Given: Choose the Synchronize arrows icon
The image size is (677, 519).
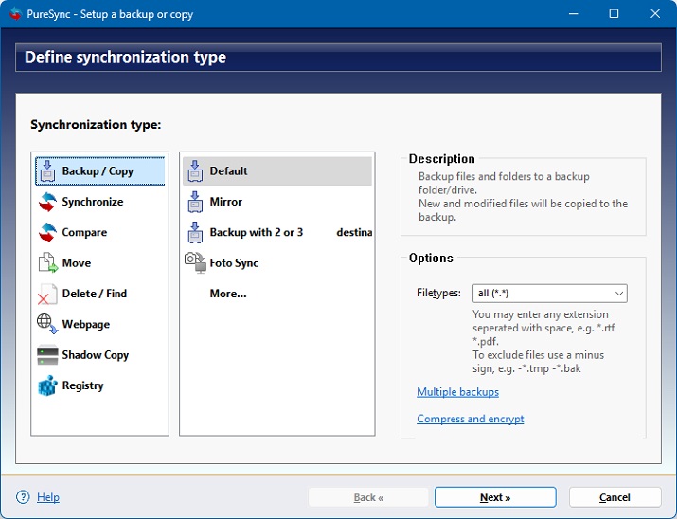Looking at the screenshot, I should (x=47, y=202).
